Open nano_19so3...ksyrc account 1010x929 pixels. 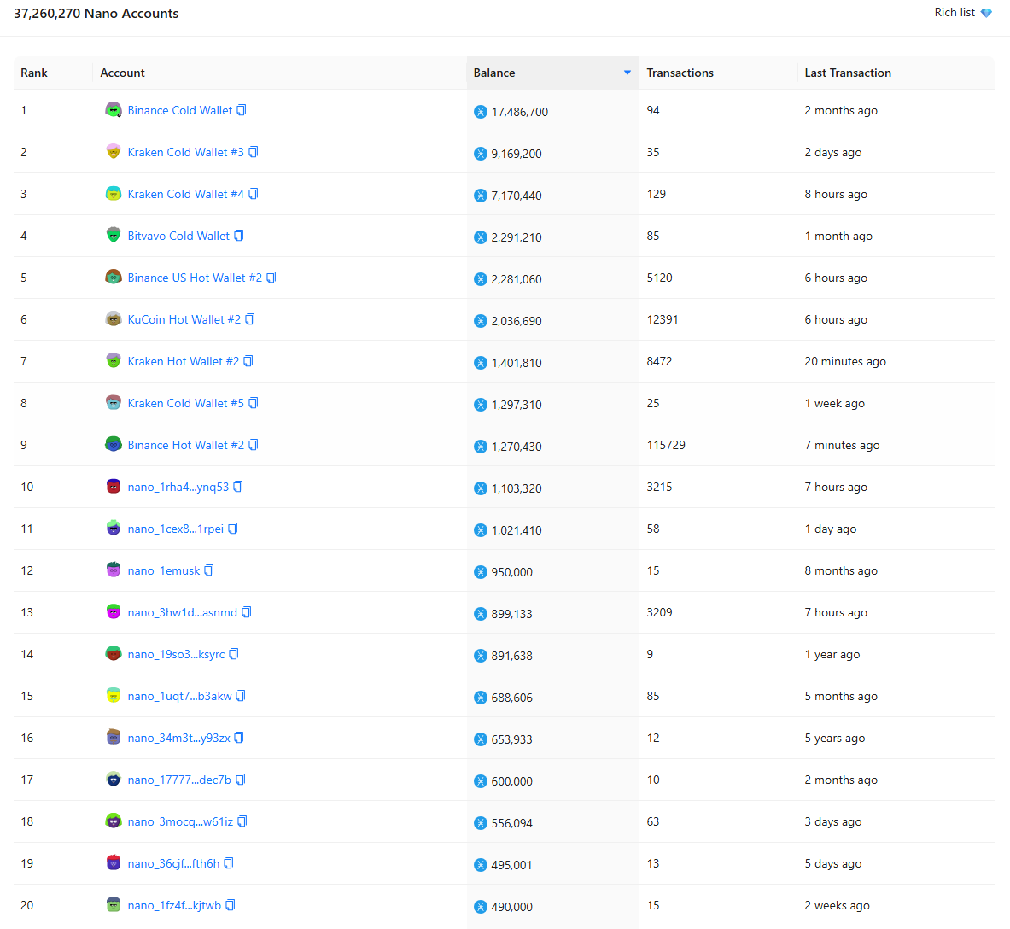(x=177, y=655)
